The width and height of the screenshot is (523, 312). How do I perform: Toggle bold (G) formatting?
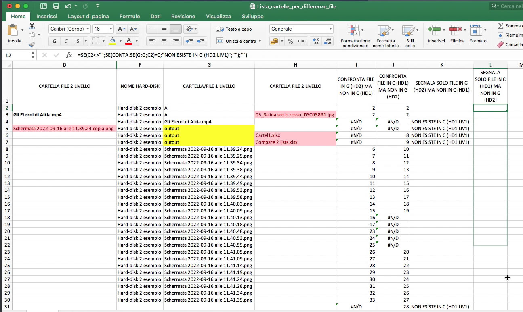click(55, 41)
